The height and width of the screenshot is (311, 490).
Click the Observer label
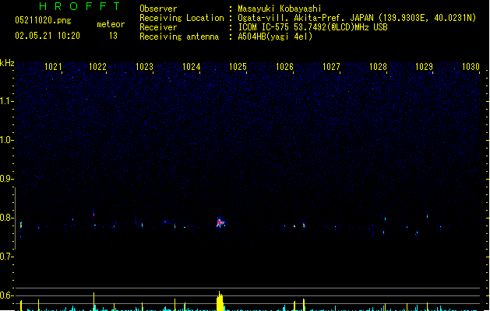pos(158,9)
